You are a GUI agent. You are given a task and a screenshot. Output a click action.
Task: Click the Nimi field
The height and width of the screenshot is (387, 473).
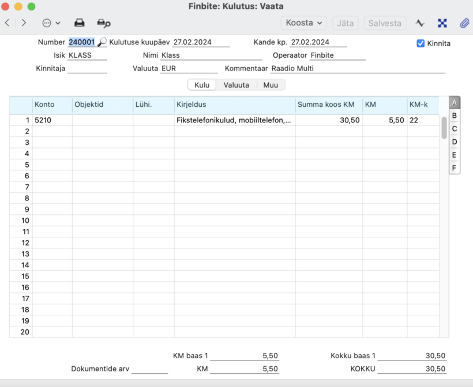pos(211,55)
